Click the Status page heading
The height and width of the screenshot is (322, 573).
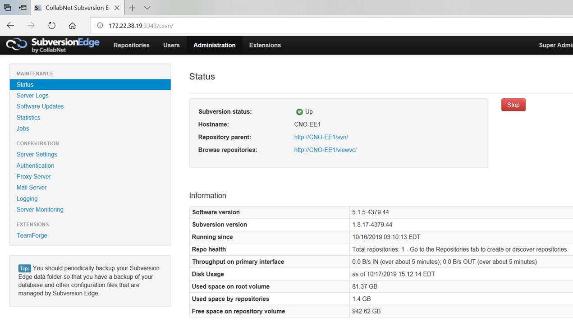pos(202,77)
